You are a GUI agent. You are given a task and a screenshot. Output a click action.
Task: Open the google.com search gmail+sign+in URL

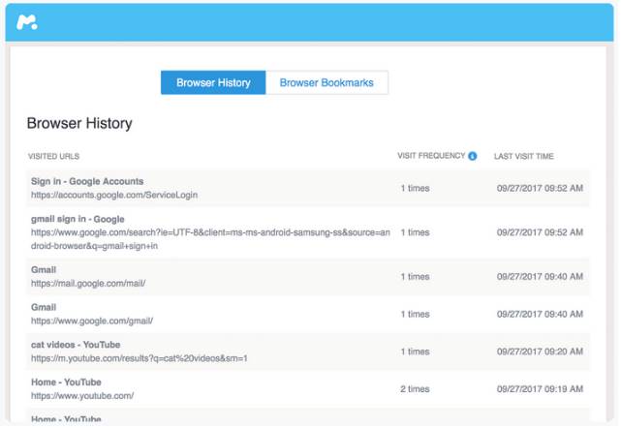[210, 239]
